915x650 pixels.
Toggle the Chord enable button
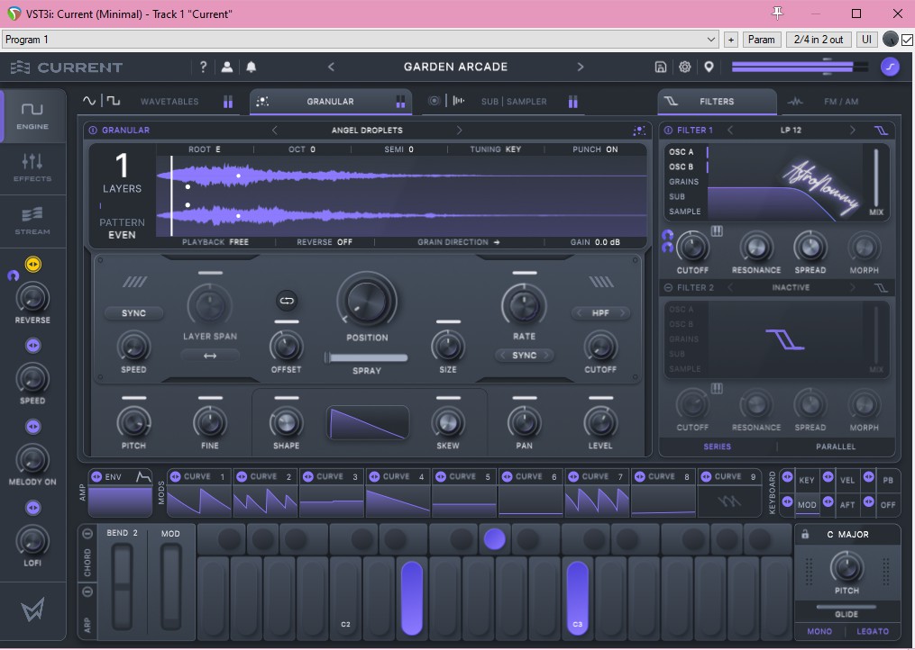(87, 534)
